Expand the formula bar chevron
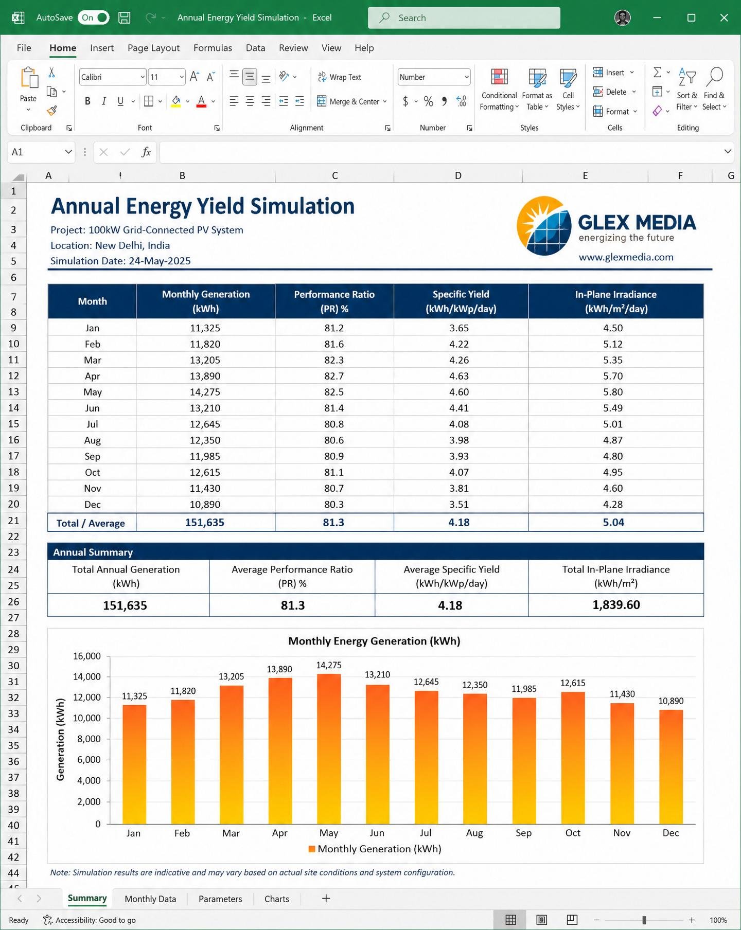The image size is (741, 930). (x=728, y=151)
